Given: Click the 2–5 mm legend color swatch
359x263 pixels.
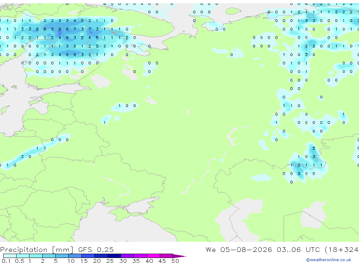Looking at the screenshot, I should 49,256.
